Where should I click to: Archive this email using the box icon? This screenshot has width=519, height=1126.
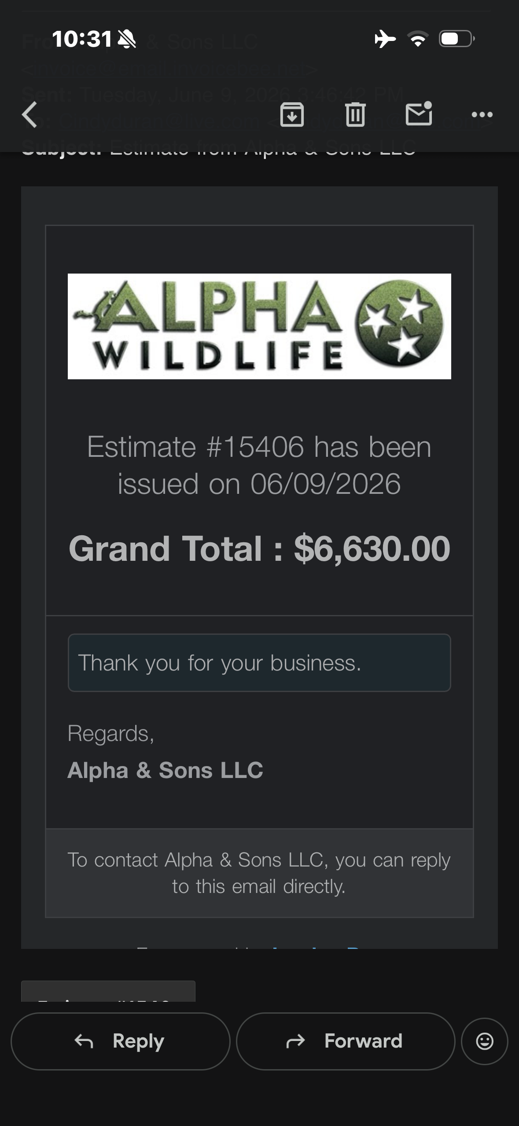point(292,115)
